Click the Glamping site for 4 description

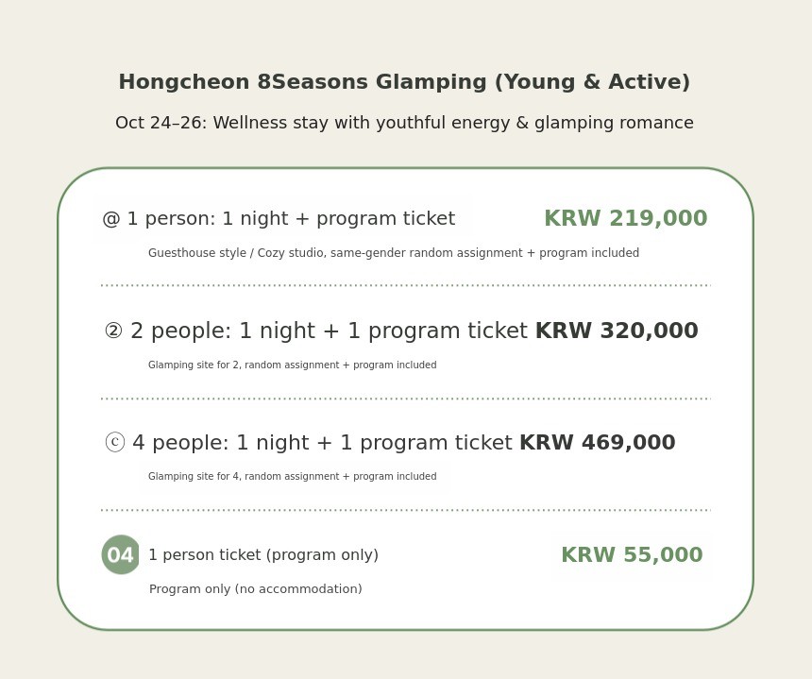292,477
